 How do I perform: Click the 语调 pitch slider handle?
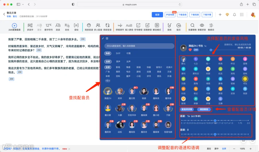pos(215,134)
